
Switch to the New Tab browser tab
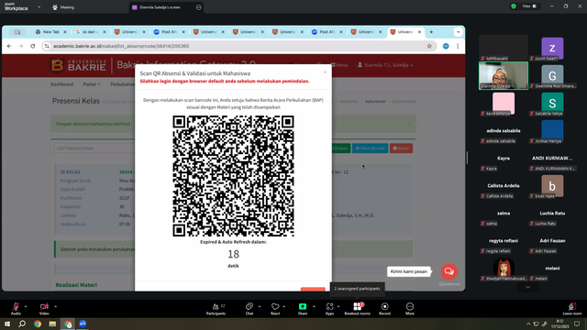point(50,32)
